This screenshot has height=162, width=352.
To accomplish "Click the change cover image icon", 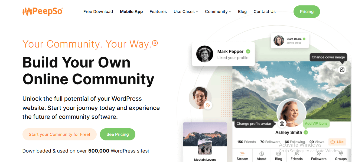I will point(342,70).
